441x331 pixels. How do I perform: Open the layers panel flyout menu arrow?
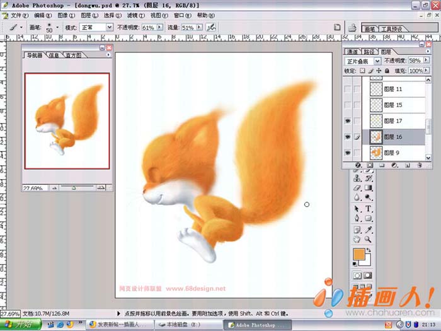tap(428, 51)
